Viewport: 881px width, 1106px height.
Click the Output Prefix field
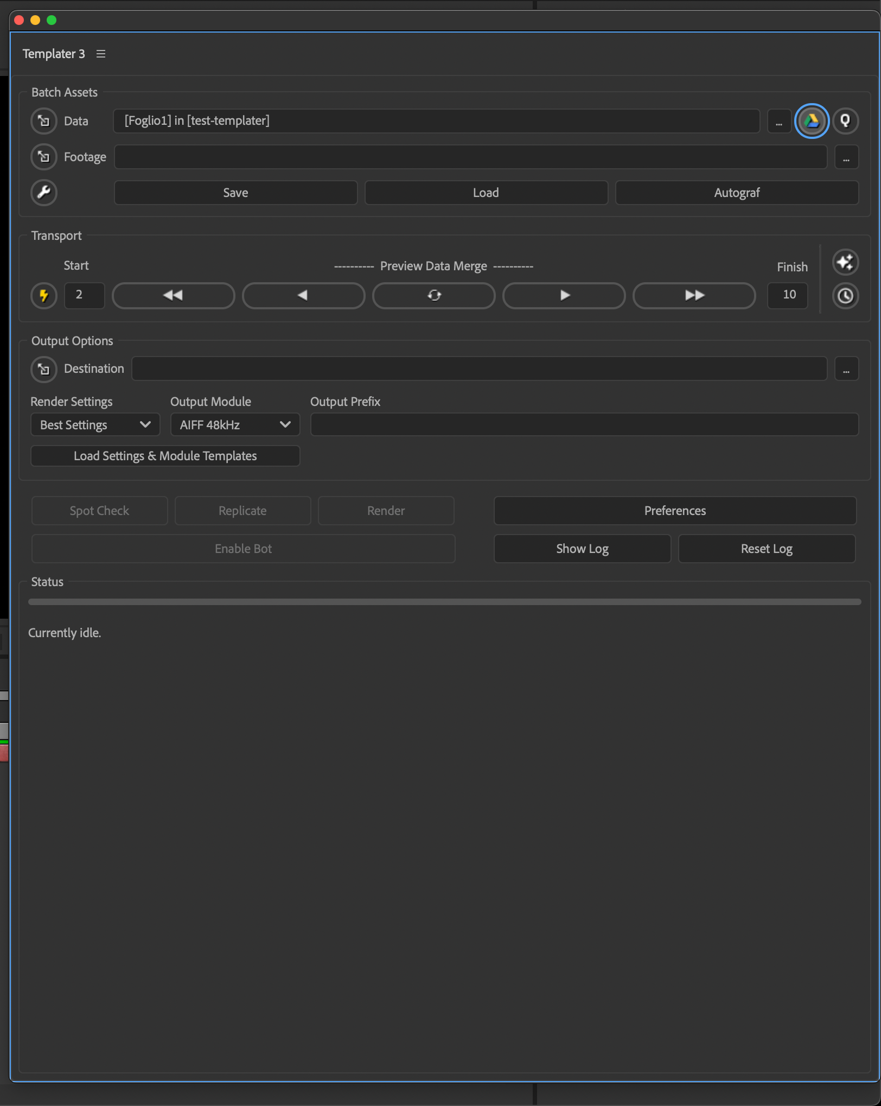tap(584, 424)
